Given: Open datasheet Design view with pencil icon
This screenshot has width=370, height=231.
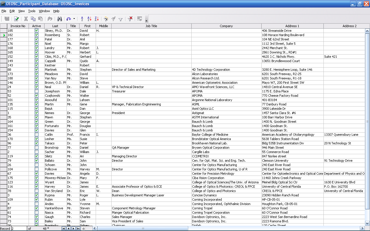Looking at the screenshot, I should (x=16, y=19).
